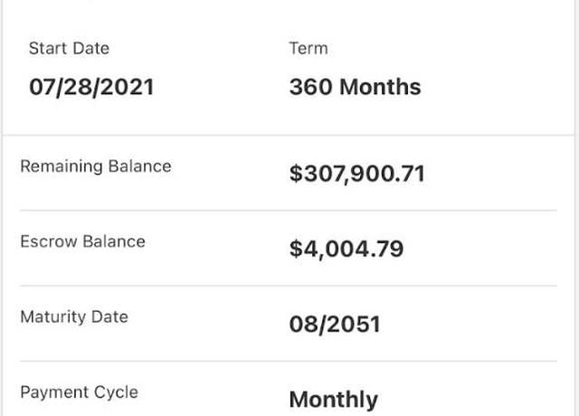Select the 07/28/2021 start date value
This screenshot has height=416, width=579.
pyautogui.click(x=91, y=87)
